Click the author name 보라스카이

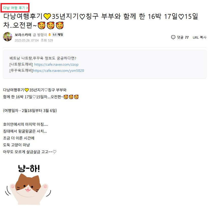23,35
